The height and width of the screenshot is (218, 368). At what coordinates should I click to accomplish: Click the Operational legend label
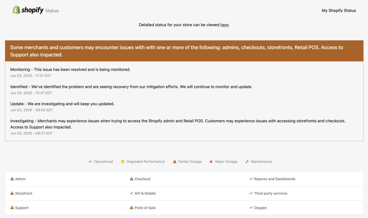(x=104, y=161)
